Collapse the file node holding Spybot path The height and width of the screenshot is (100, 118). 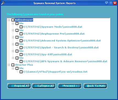[x=13, y=44]
